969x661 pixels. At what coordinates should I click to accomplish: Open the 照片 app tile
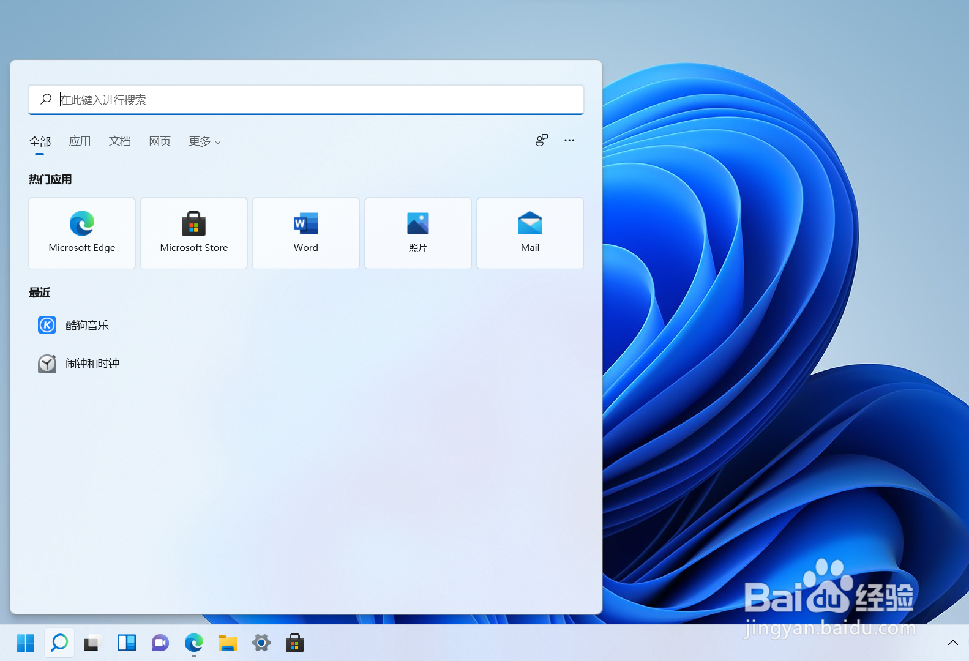tap(418, 233)
